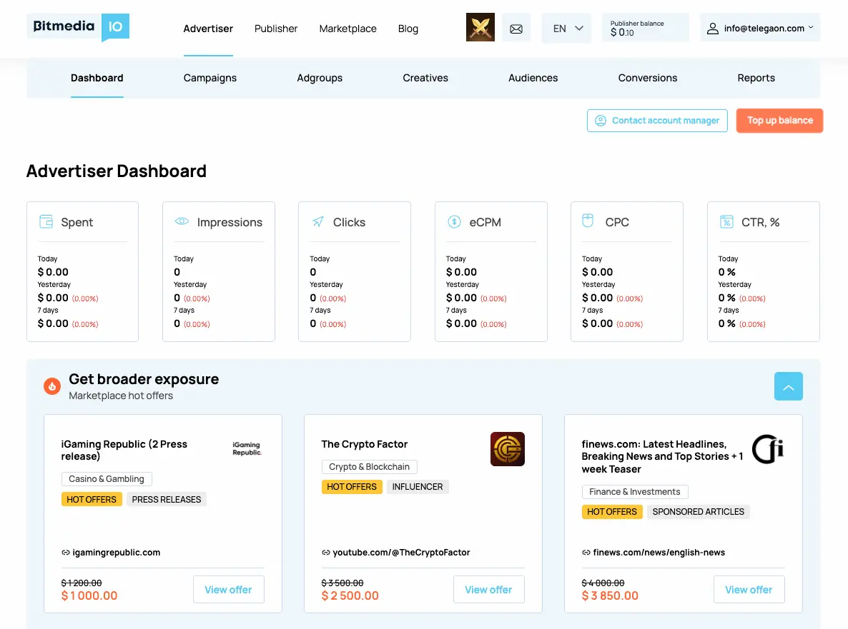Select the Dashboard tab
Viewport: 848px width, 629px height.
(97, 78)
